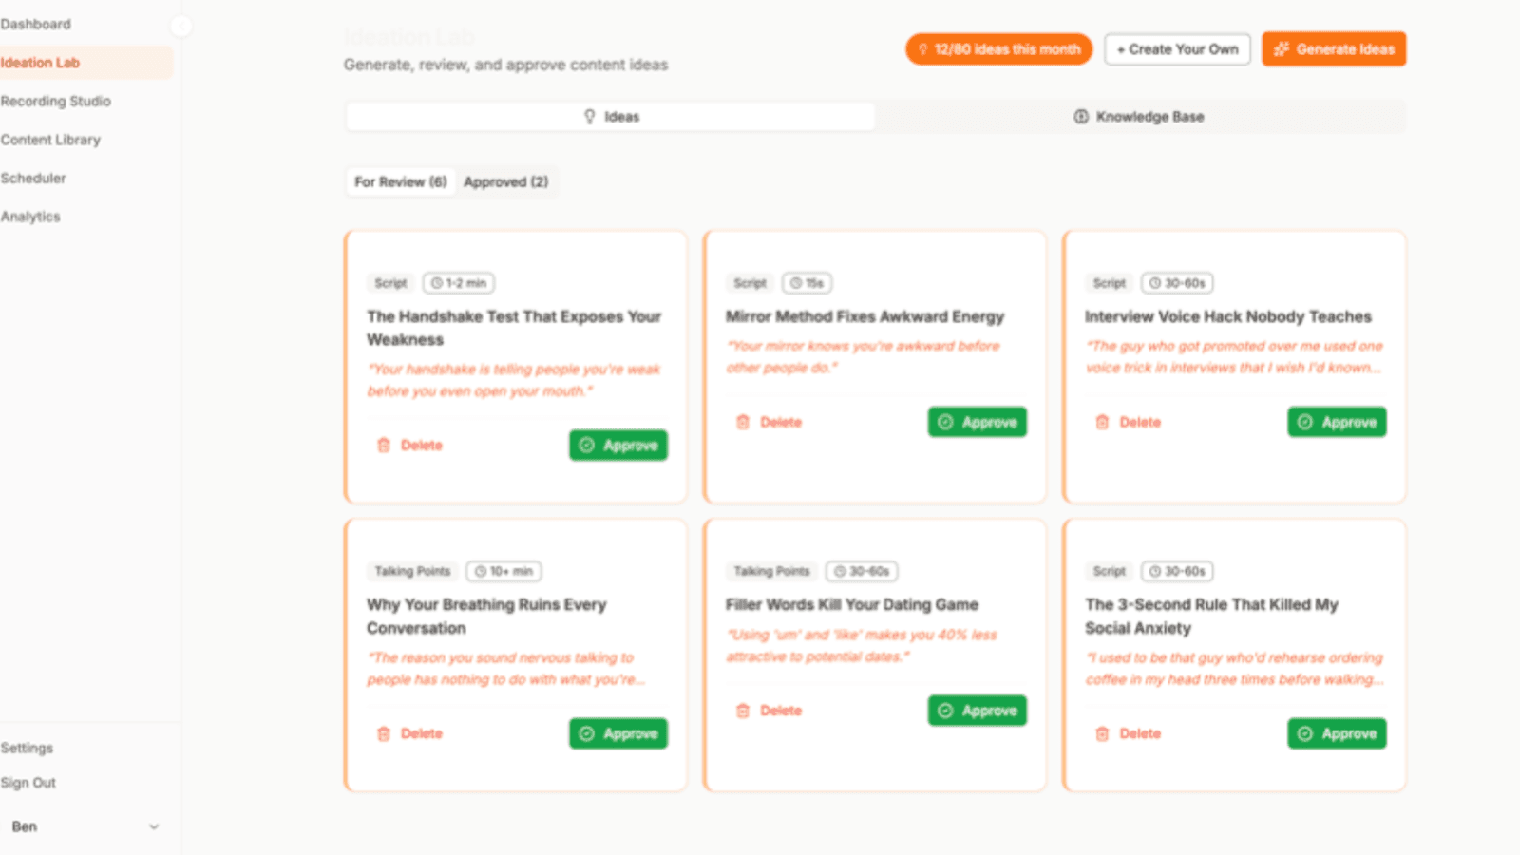The height and width of the screenshot is (855, 1520).
Task: Approve the 3-Second Rule idea
Action: pyautogui.click(x=1337, y=733)
